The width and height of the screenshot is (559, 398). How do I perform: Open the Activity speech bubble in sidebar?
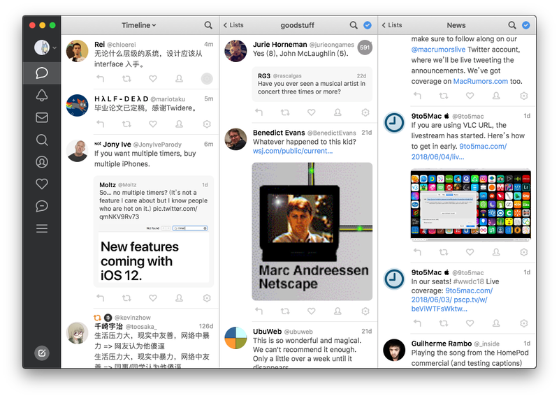click(x=42, y=206)
